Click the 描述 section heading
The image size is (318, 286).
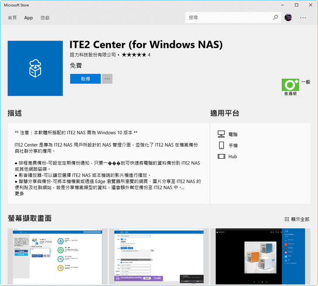click(x=14, y=113)
